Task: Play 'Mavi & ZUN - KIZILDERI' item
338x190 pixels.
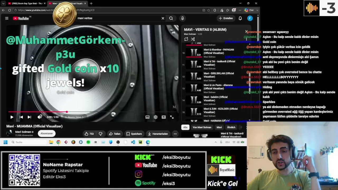Action: pyautogui.click(x=215, y=112)
